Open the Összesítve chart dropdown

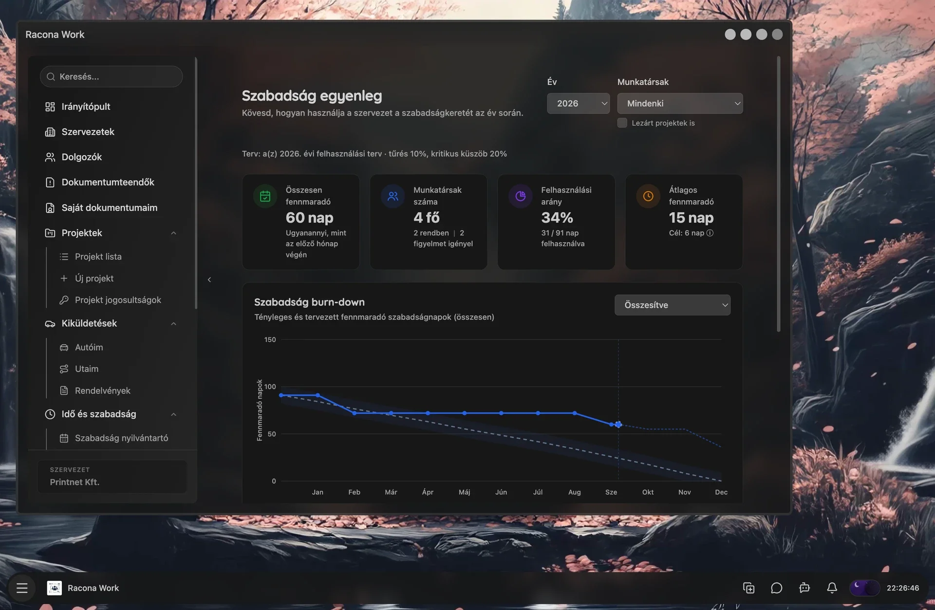point(672,305)
